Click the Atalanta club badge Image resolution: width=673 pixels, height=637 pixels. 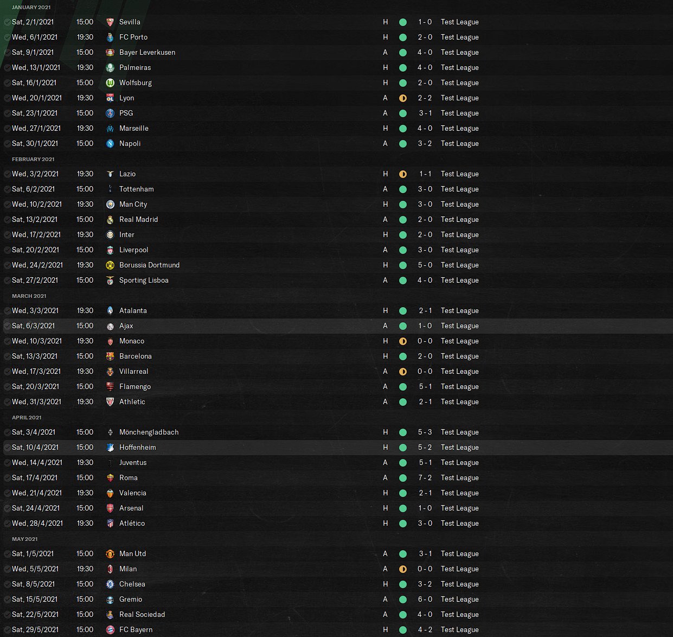[110, 311]
